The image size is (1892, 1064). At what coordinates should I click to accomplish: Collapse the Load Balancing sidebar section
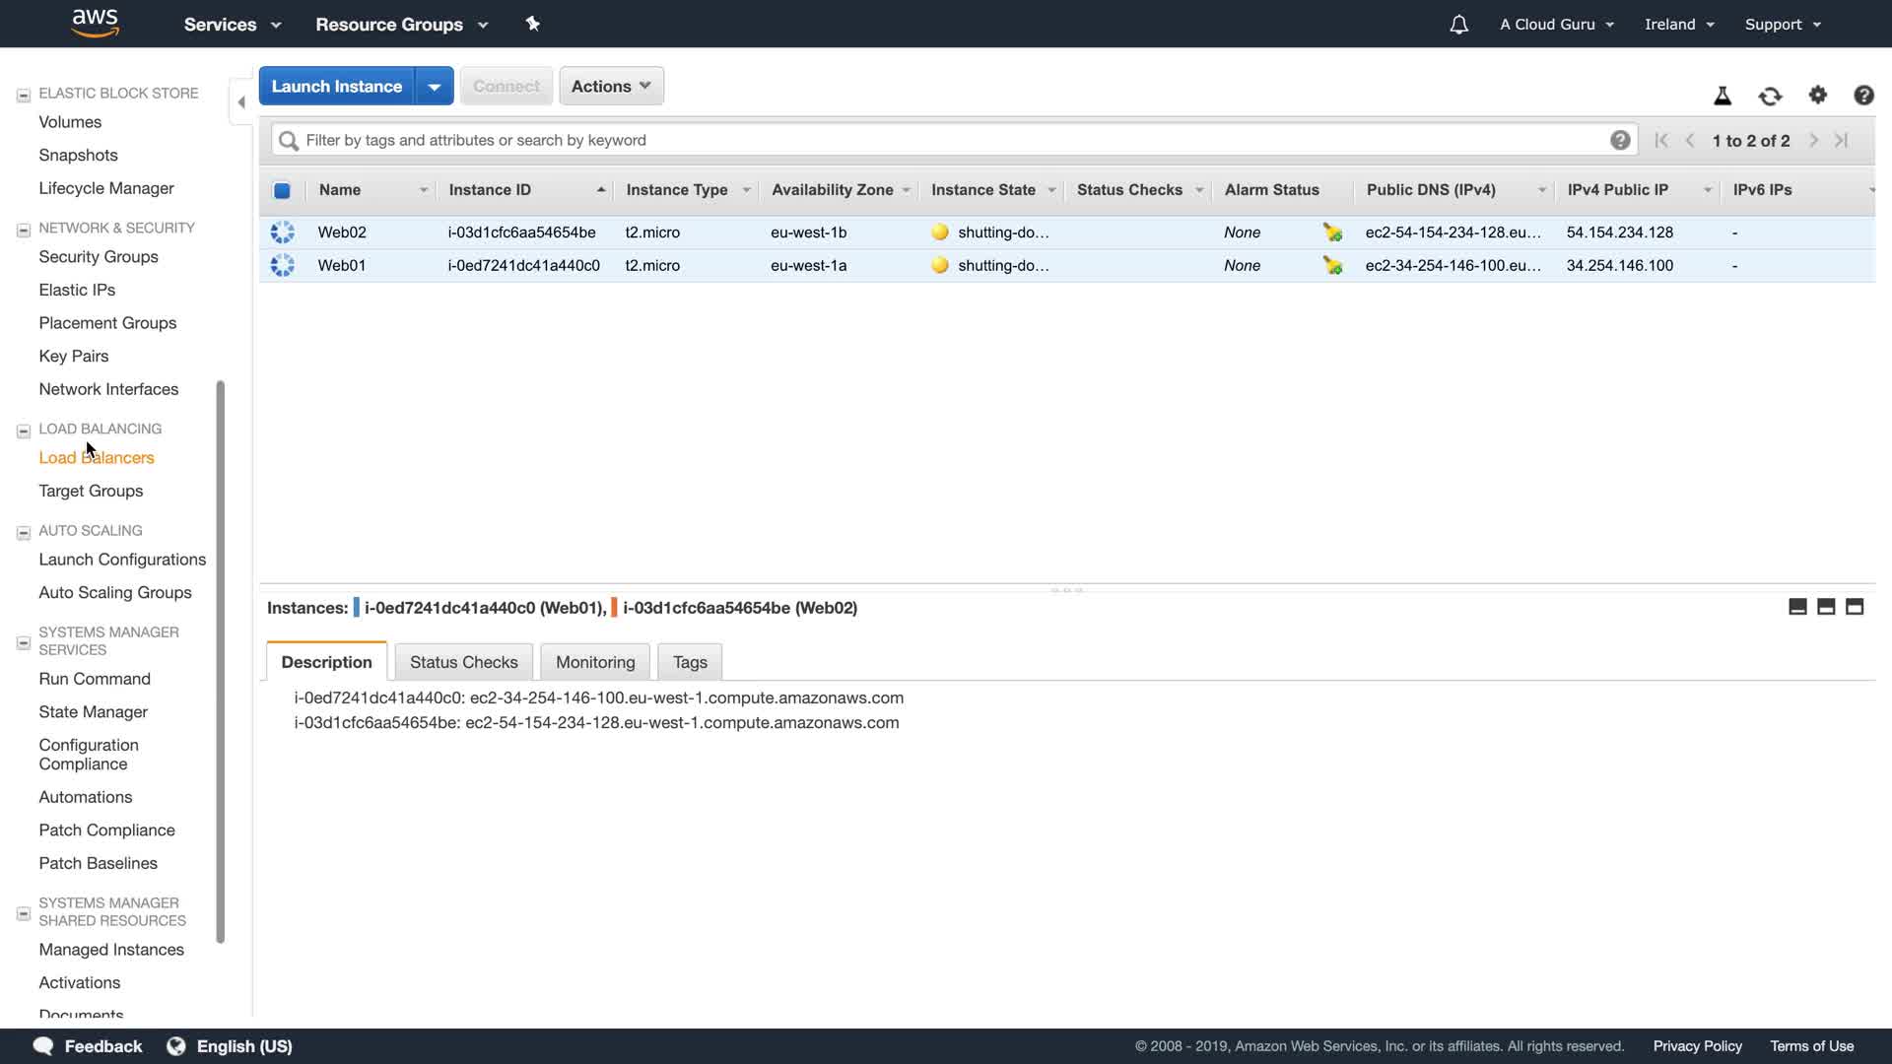click(x=24, y=431)
